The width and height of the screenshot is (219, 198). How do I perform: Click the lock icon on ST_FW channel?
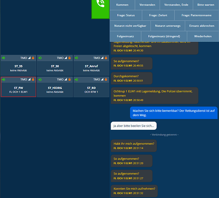coord(33,79)
